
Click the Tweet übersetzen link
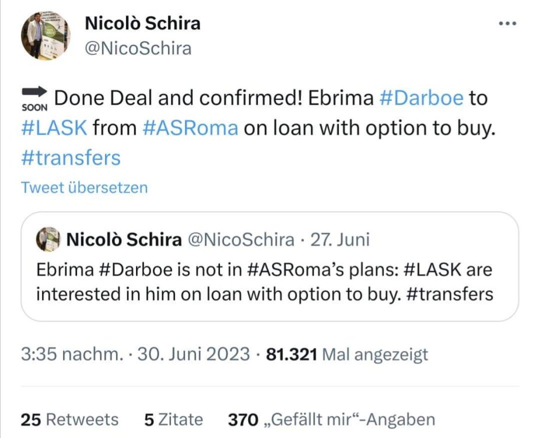tap(84, 187)
